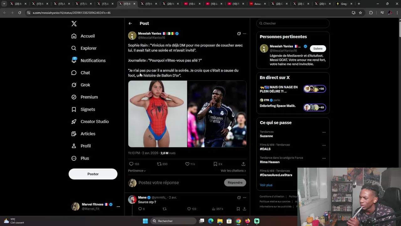Click the Répondre button
The height and width of the screenshot is (226, 401).
tap(235, 183)
